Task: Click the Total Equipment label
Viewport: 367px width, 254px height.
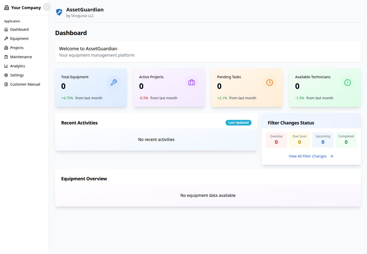Action: pos(75,77)
